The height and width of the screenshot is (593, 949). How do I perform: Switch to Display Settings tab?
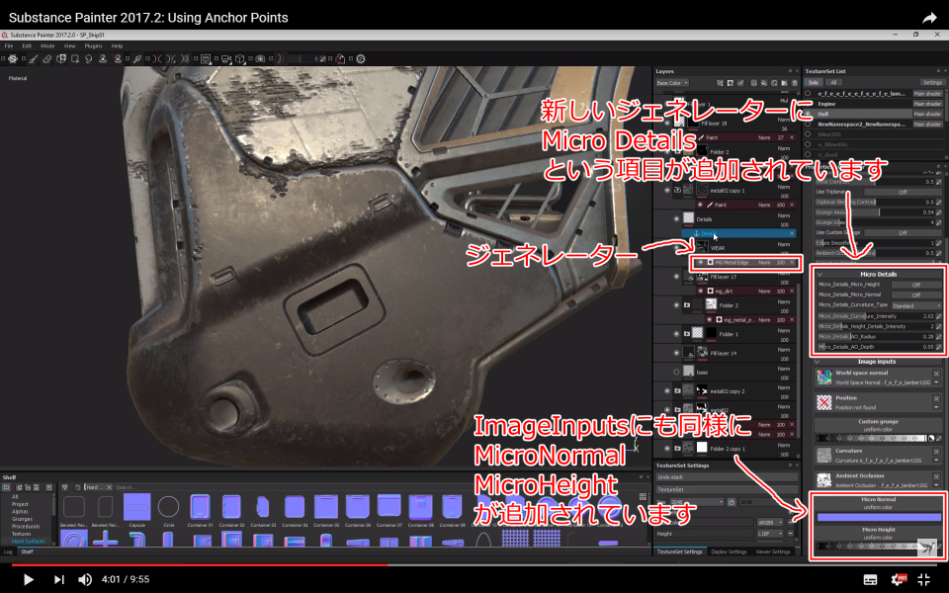click(x=729, y=551)
